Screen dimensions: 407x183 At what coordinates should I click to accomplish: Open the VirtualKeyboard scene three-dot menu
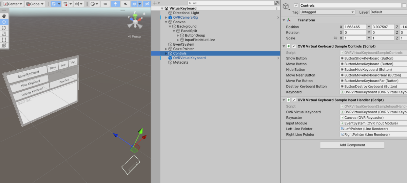point(277,8)
